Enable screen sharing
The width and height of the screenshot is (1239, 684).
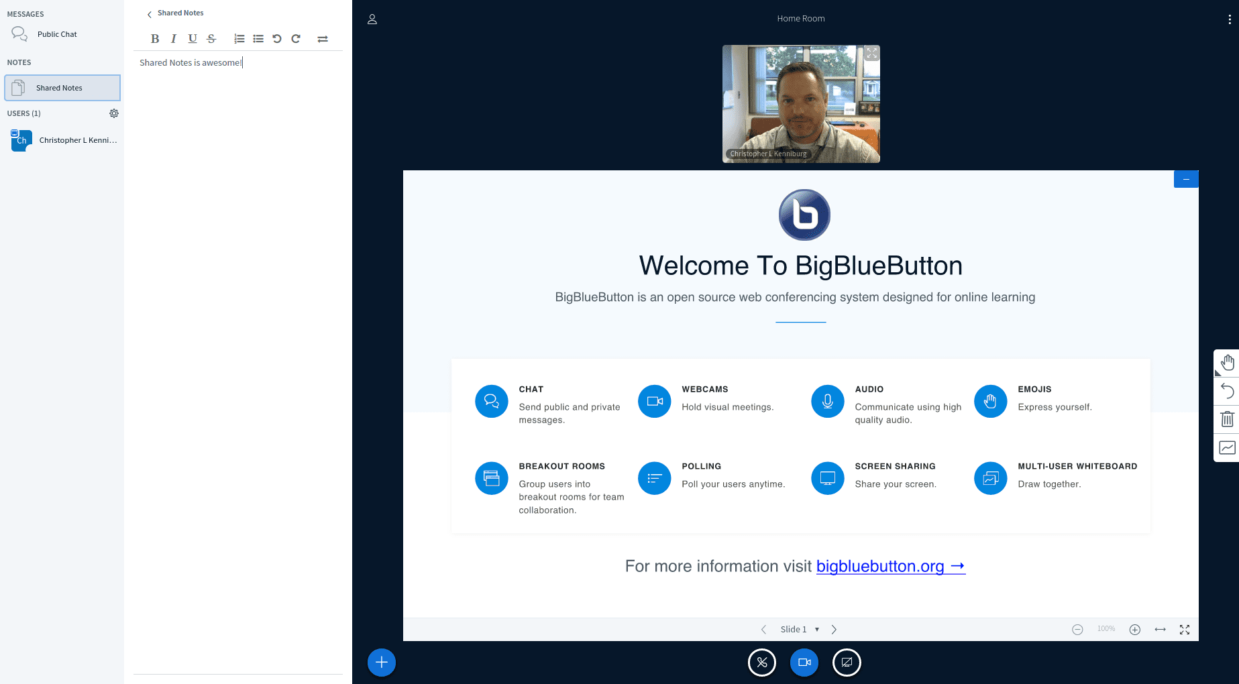click(x=847, y=662)
